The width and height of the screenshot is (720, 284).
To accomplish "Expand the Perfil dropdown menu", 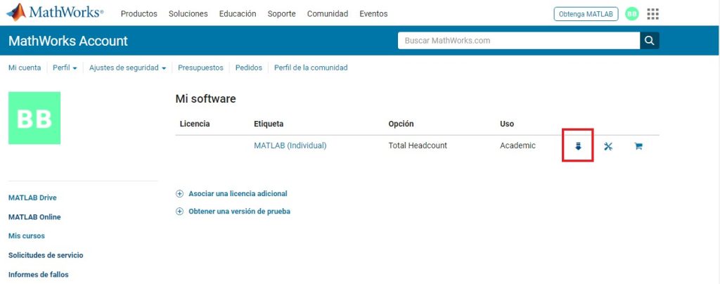I will pyautogui.click(x=65, y=68).
